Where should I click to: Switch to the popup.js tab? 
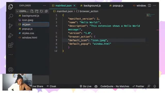click(116, 6)
